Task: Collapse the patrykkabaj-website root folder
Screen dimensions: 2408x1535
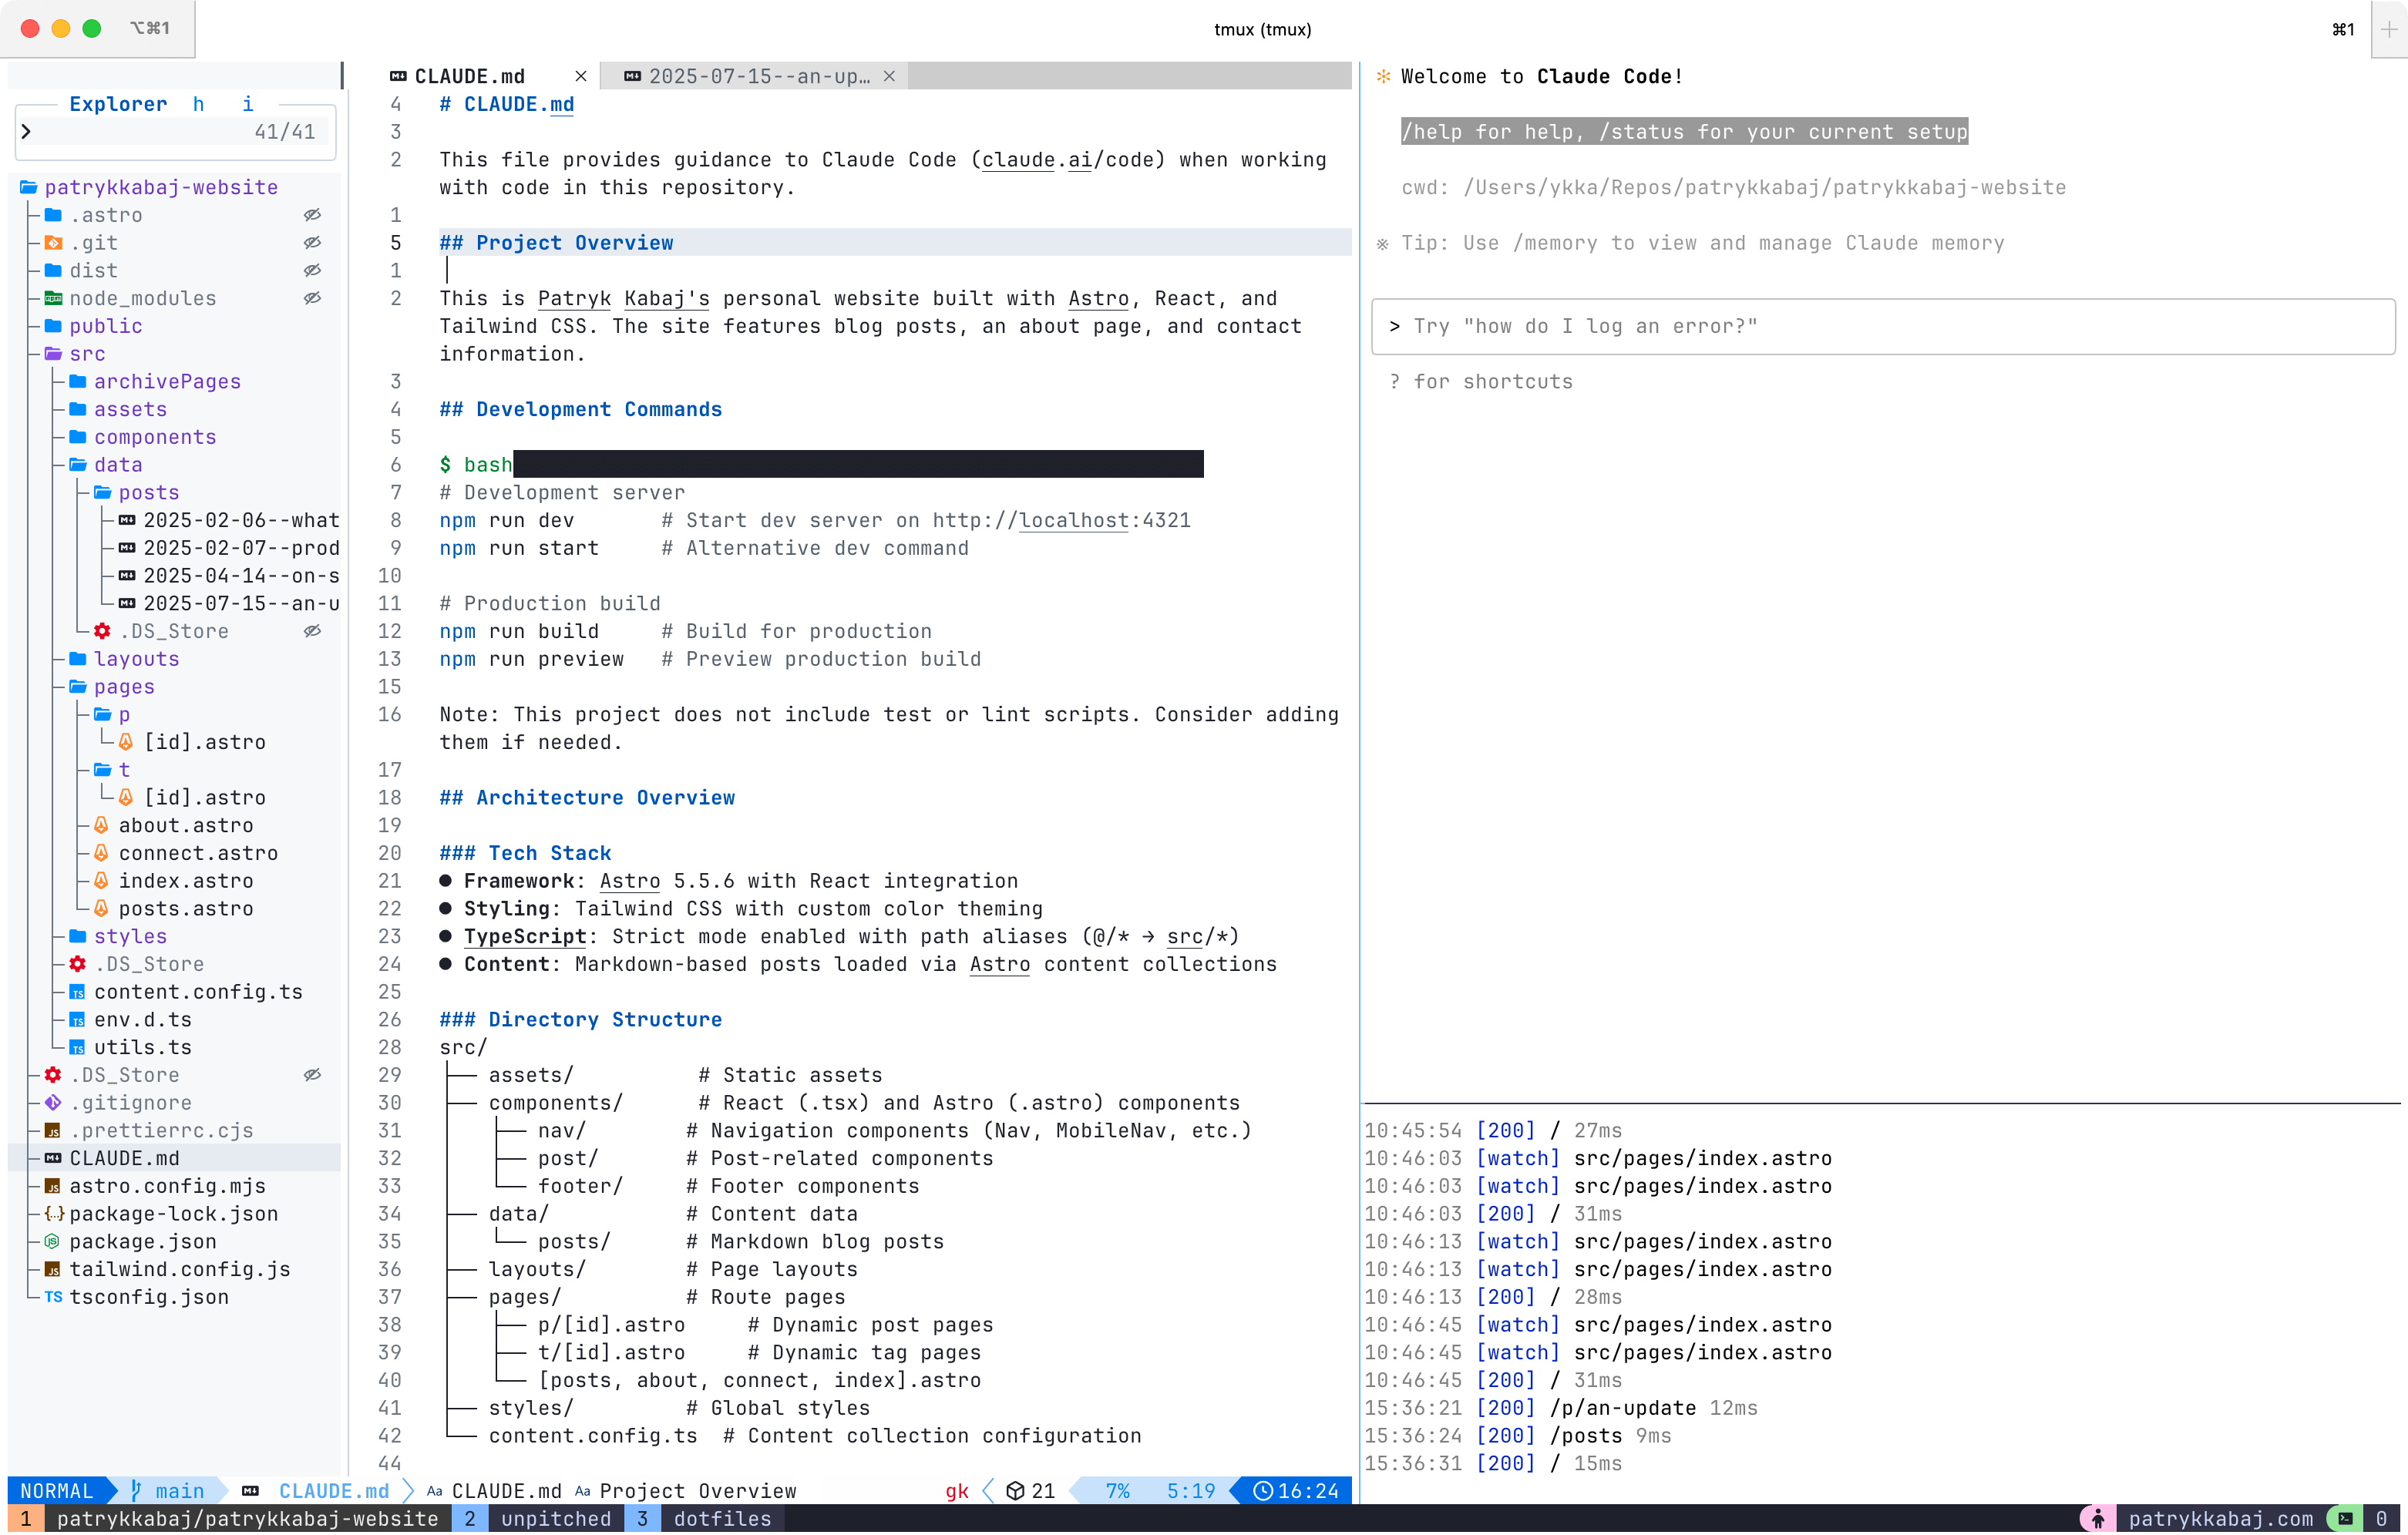Action: click(26, 187)
